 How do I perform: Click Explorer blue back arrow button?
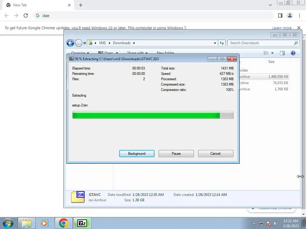(x=70, y=43)
